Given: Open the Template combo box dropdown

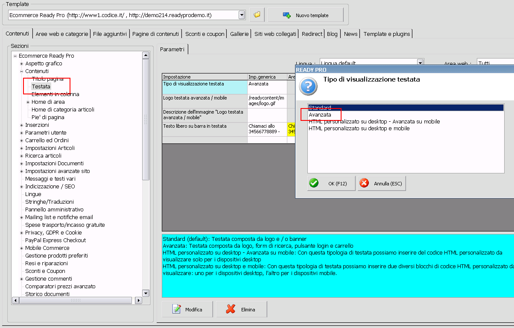Looking at the screenshot, I should tap(242, 15).
